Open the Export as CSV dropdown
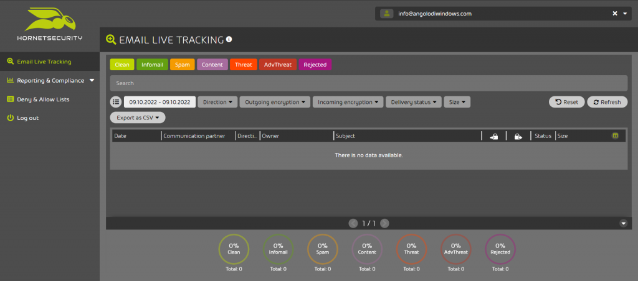 (x=138, y=117)
